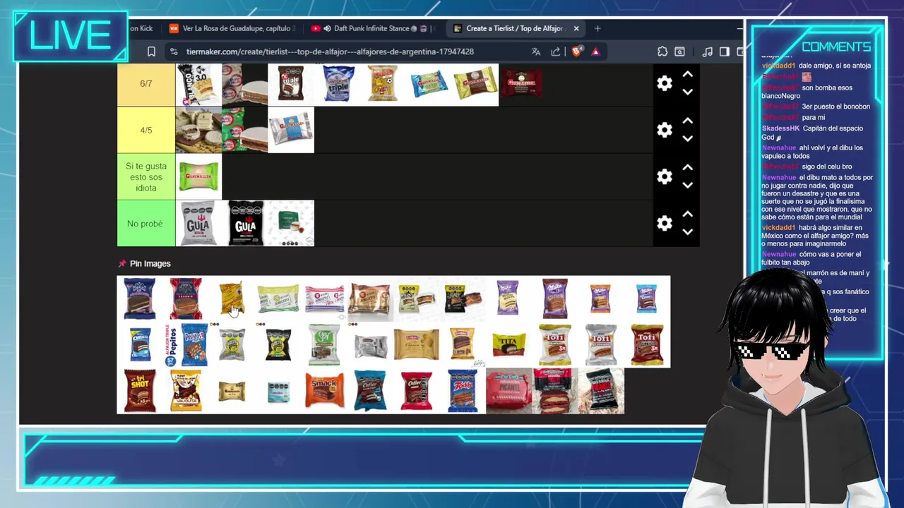The width and height of the screenshot is (904, 508).
Task: Open settings gear for the 'No probé' row
Action: (665, 223)
